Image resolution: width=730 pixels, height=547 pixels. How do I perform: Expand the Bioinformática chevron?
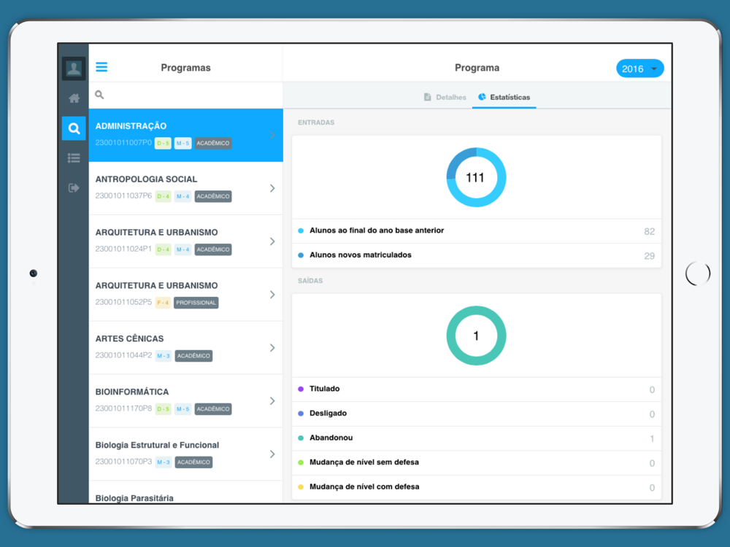pyautogui.click(x=272, y=401)
